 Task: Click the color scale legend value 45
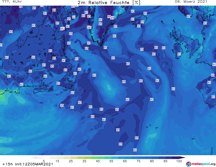(x=98, y=161)
